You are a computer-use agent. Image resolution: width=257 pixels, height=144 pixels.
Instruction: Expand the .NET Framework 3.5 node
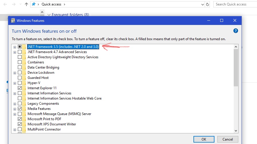click(15, 47)
